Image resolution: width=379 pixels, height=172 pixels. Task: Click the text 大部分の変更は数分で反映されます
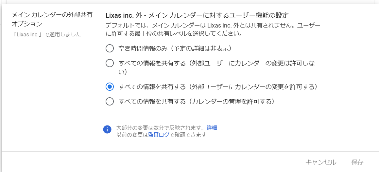(160, 128)
